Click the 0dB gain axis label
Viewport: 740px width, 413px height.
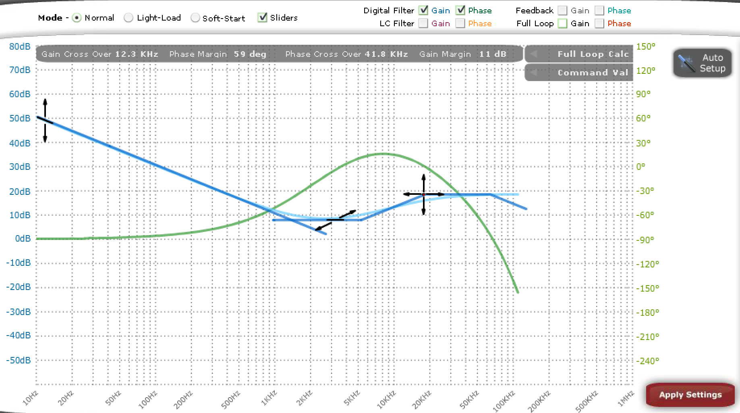coord(23,239)
